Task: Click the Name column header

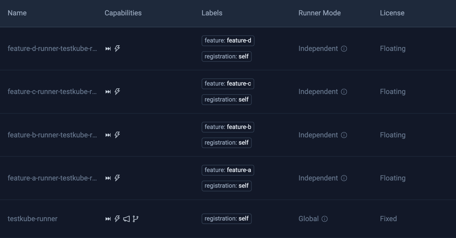Action: [x=17, y=13]
